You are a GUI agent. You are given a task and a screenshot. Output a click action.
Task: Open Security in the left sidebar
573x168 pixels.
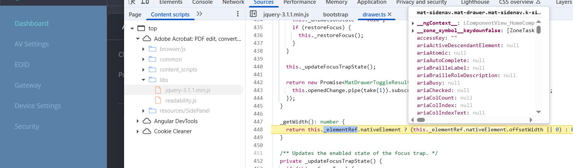[x=27, y=126]
